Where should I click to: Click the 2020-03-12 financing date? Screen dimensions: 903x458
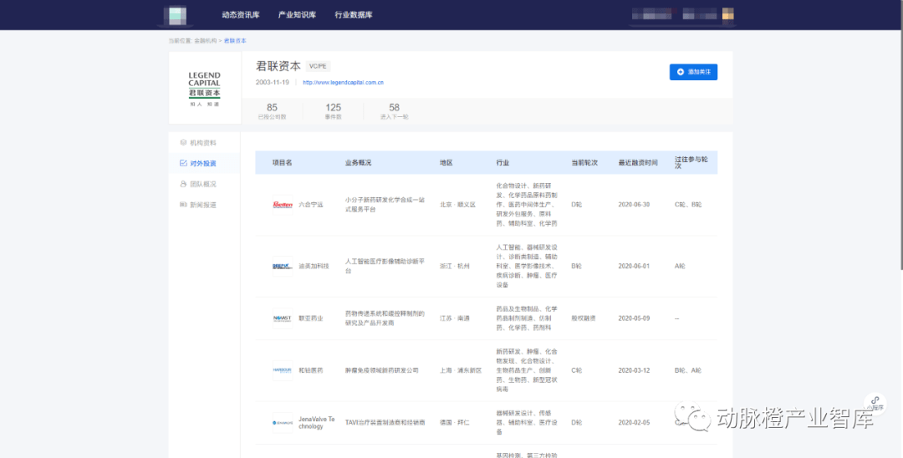click(634, 370)
